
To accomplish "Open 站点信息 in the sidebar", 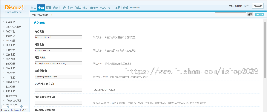I will pyautogui.click(x=10, y=22).
